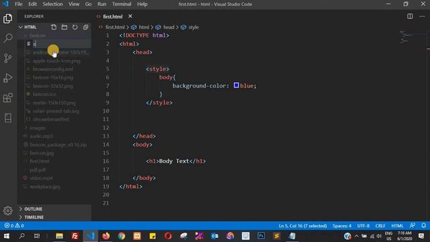Viewport: 430px width, 242px height.
Task: Open the Help menu
Action: click(142, 4)
